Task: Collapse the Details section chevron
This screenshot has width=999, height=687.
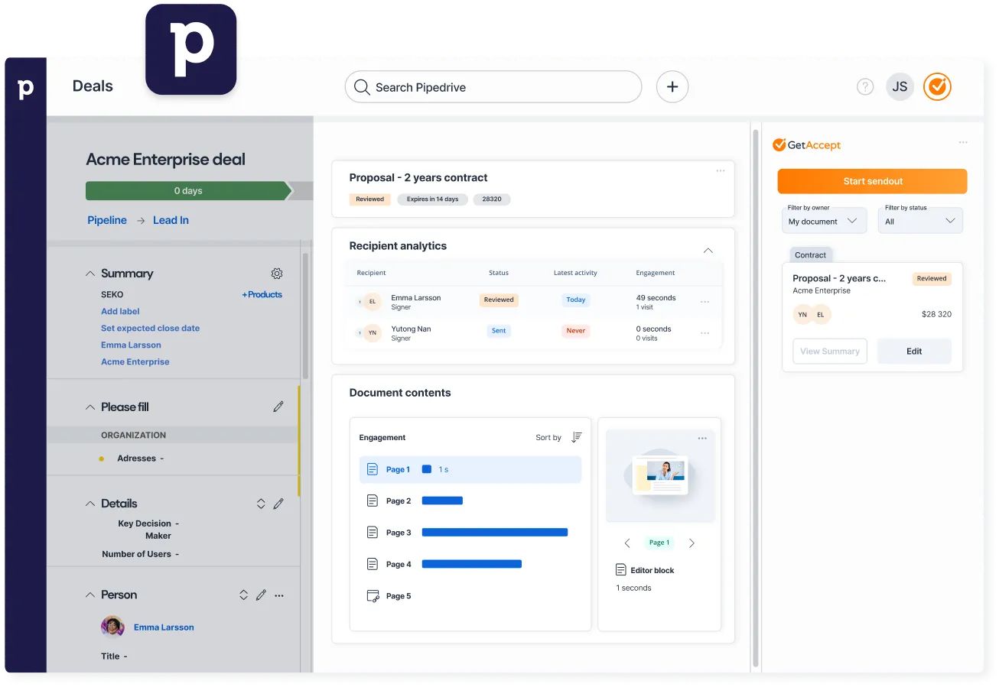Action: [x=90, y=504]
